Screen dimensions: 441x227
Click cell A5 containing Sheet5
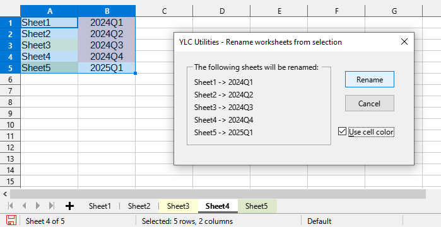click(x=49, y=68)
